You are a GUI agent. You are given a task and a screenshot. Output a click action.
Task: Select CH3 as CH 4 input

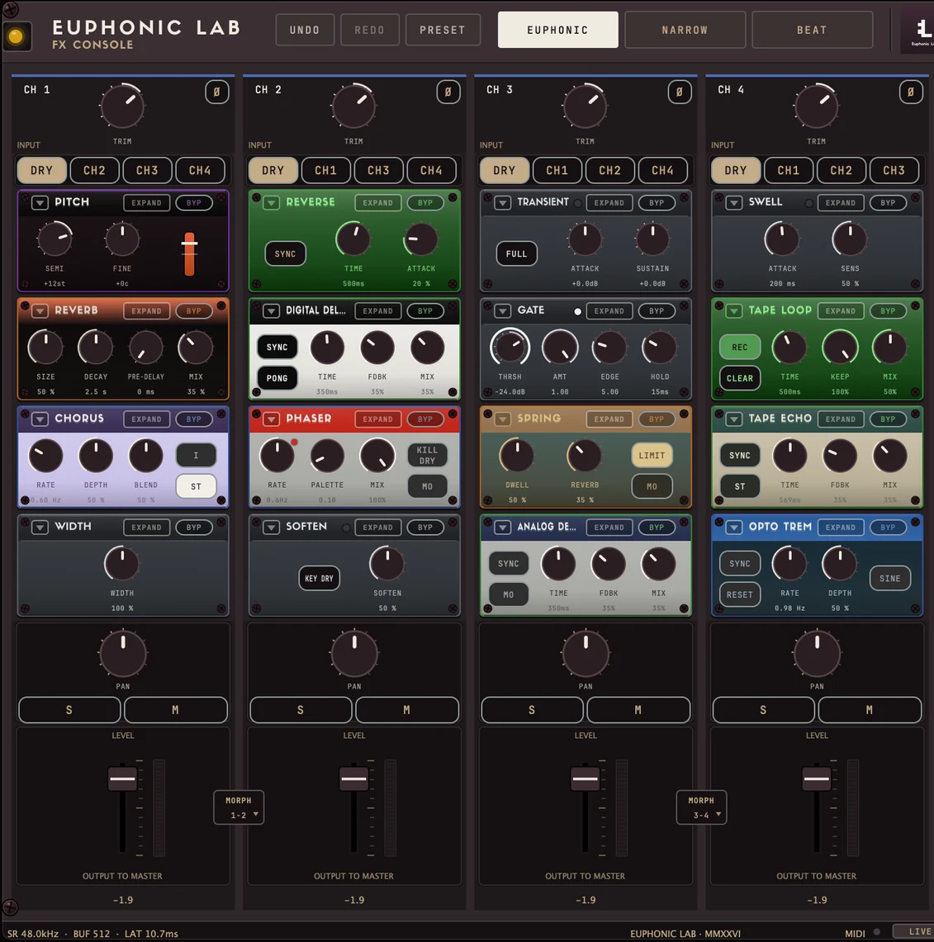click(x=894, y=171)
